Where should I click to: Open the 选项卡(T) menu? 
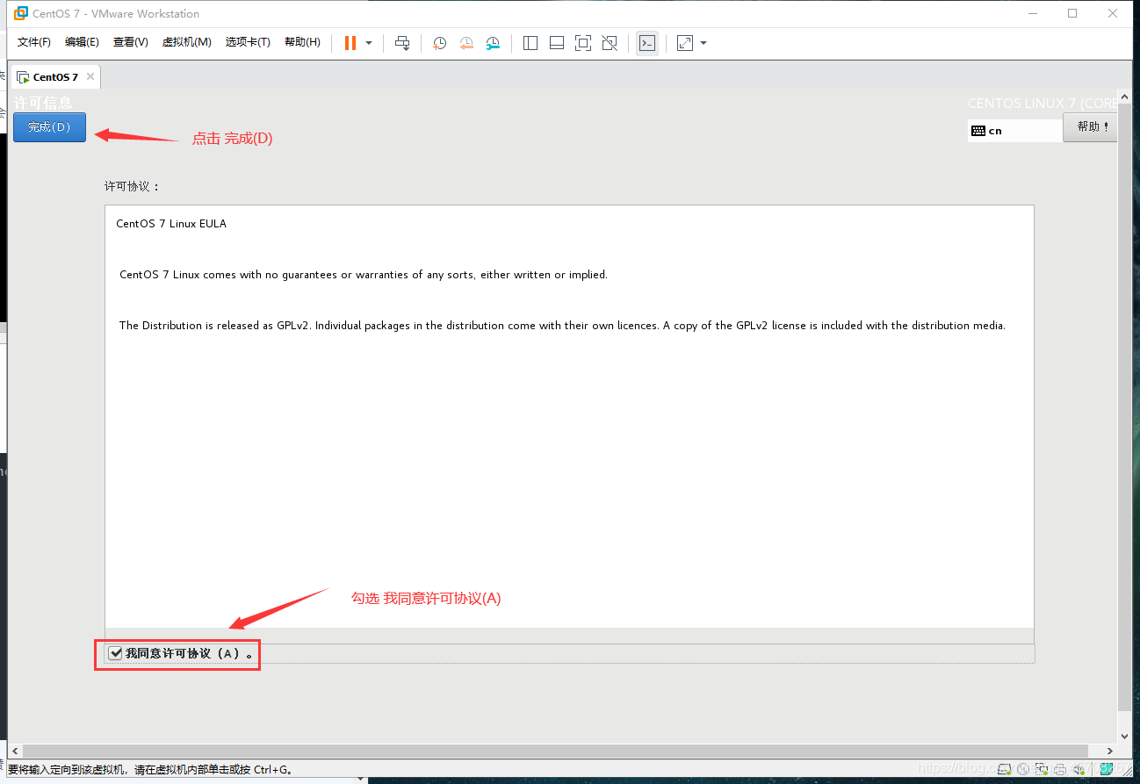248,42
